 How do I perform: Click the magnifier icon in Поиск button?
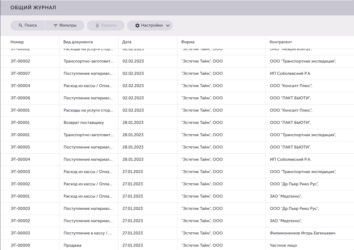click(20, 26)
